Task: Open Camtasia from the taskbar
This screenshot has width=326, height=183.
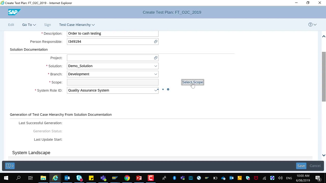Action: [151, 178]
